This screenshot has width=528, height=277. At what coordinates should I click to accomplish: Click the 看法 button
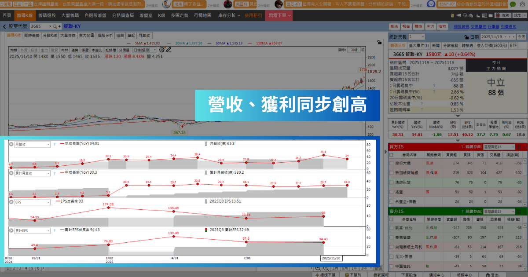pos(394,26)
